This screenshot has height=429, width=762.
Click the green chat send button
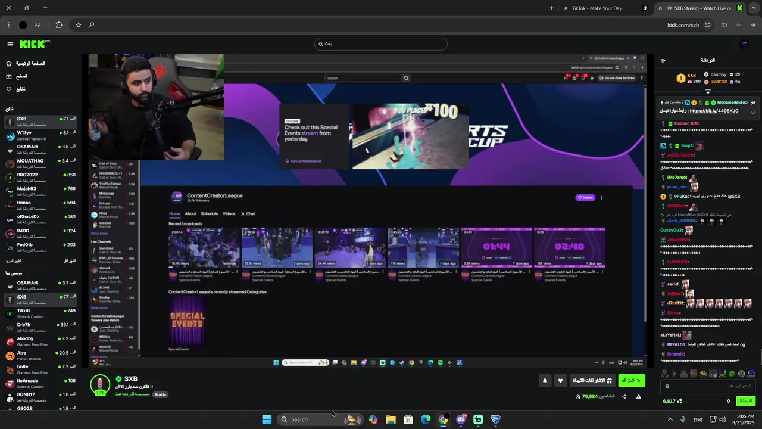pyautogui.click(x=746, y=401)
